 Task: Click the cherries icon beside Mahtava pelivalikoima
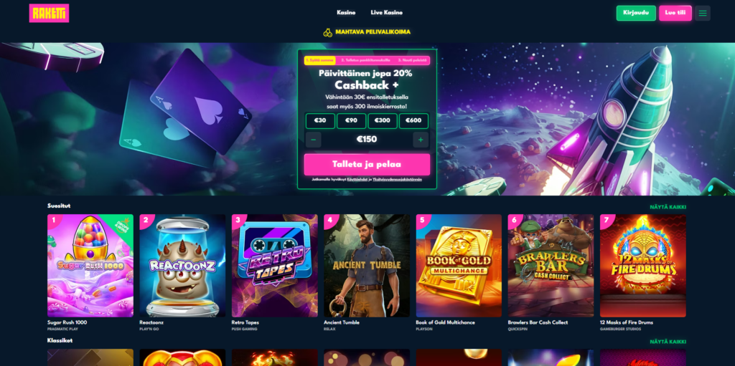(x=327, y=32)
